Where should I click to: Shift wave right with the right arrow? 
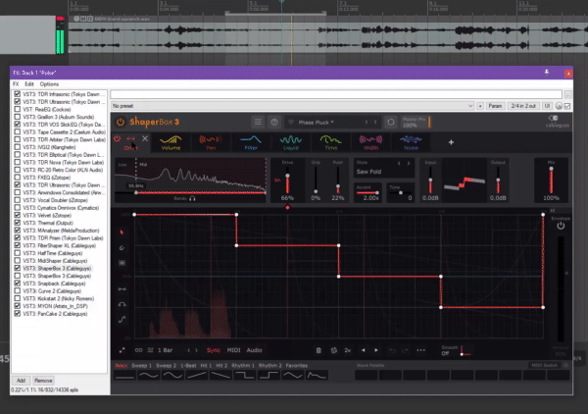(376, 350)
